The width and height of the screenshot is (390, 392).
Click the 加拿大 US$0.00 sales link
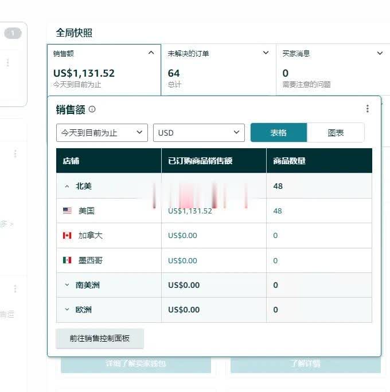[x=182, y=236]
